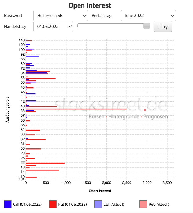
Task: Click the y-axis label 100
Action: tap(22, 49)
